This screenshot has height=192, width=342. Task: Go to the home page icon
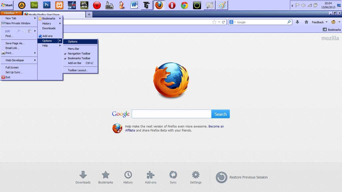306,22
